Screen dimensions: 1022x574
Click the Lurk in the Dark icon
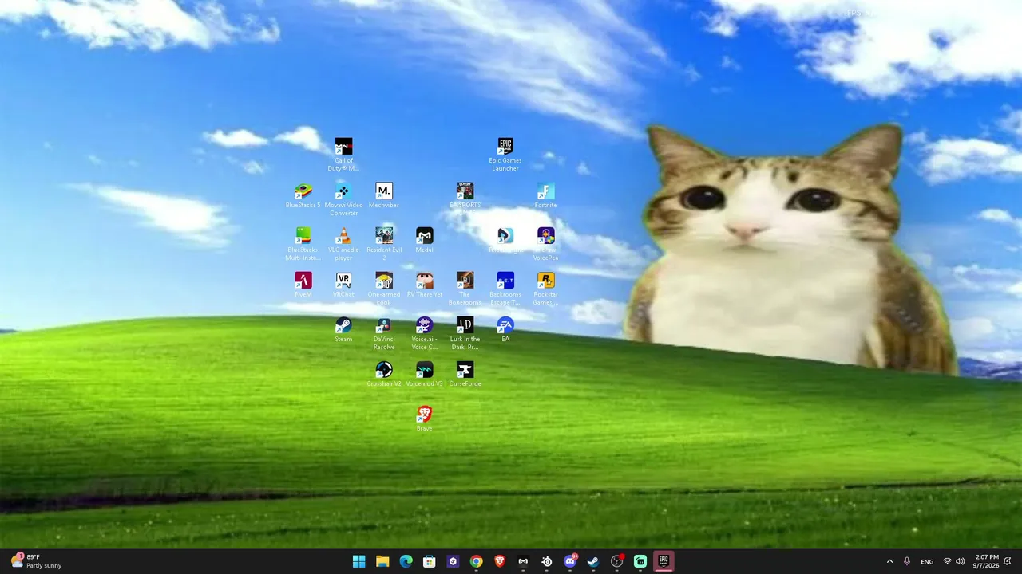coord(465,333)
